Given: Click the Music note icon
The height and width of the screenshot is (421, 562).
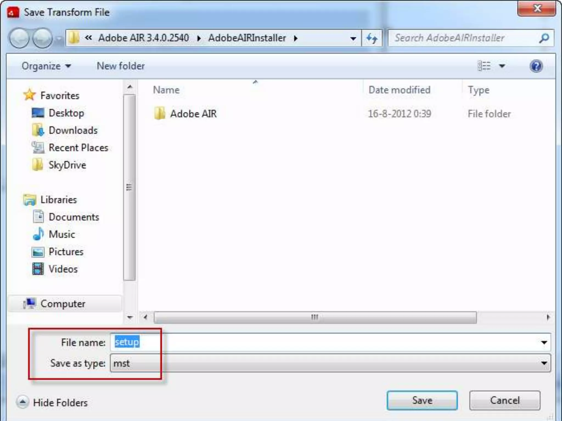Looking at the screenshot, I should click(x=38, y=234).
